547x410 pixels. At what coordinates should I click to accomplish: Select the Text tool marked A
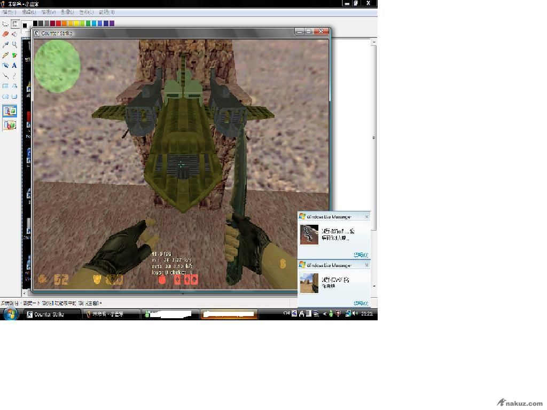tap(14, 65)
